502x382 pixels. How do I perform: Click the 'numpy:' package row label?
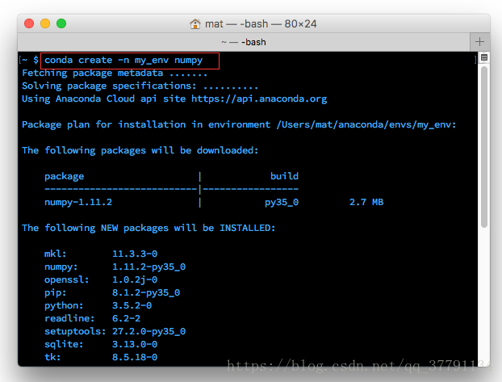click(61, 267)
